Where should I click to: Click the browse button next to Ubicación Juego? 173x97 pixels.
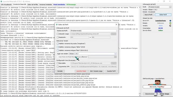(114, 34)
